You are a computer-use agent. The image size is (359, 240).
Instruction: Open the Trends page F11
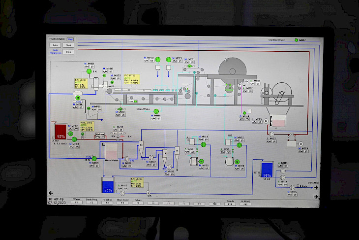click(x=230, y=202)
